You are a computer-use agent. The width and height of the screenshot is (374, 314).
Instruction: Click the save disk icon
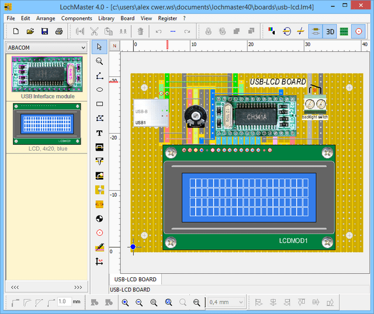[x=44, y=31]
